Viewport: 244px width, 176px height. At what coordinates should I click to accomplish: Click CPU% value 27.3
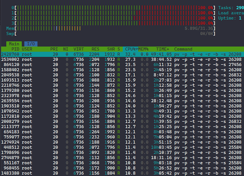[x=130, y=59]
